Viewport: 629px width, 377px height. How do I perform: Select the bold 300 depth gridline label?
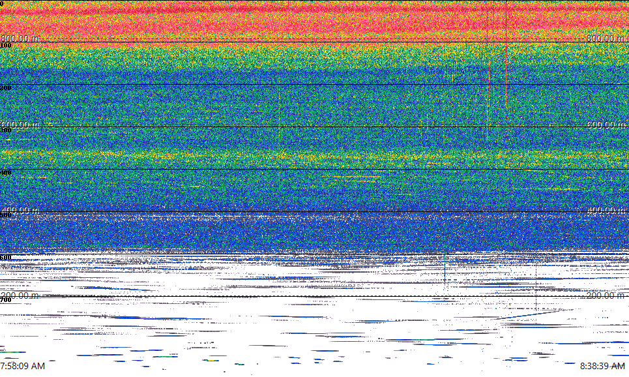(6, 130)
